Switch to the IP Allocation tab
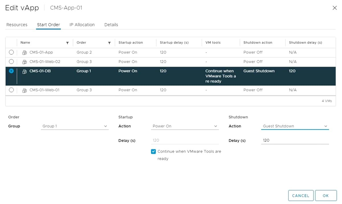 pos(82,25)
